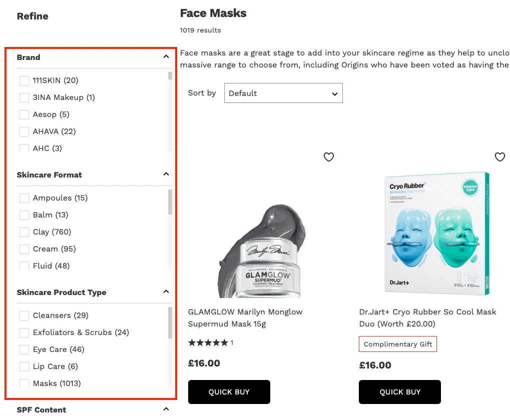Enable the Clay skincare format filter
Image resolution: width=510 pixels, height=418 pixels.
(x=24, y=232)
